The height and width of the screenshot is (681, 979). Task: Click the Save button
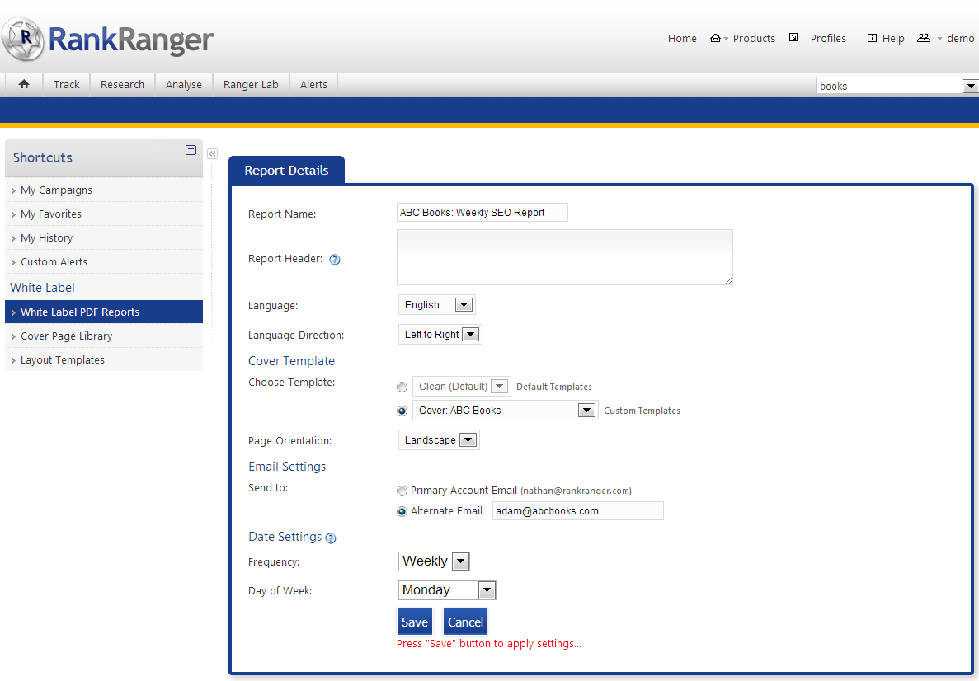tap(415, 622)
